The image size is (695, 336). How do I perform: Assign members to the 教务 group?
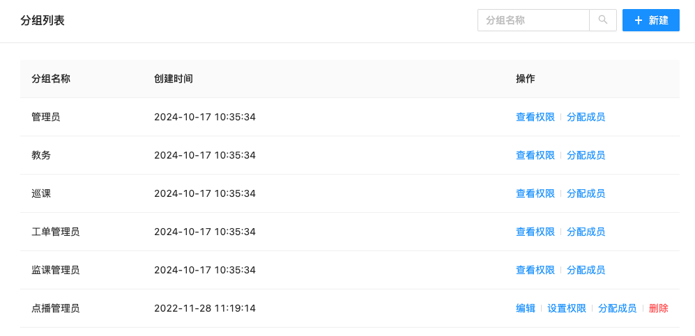(x=586, y=155)
